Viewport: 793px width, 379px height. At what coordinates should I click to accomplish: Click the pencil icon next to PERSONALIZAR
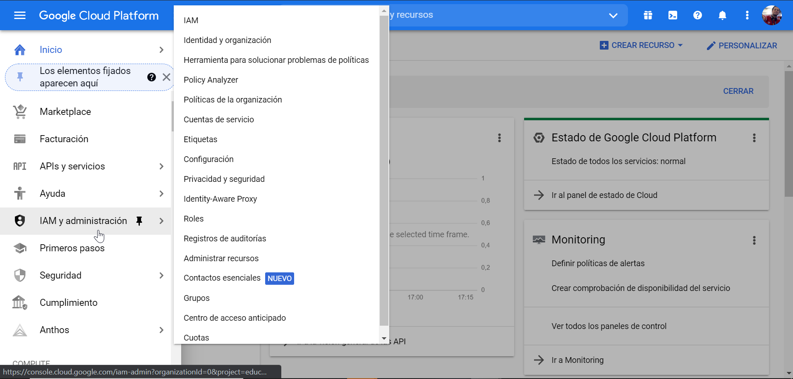coord(711,46)
